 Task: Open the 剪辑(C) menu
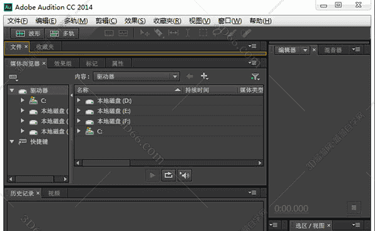106,21
